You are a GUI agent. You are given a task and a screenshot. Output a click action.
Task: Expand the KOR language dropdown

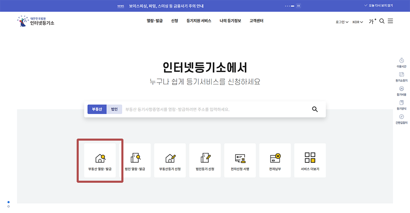(x=358, y=22)
